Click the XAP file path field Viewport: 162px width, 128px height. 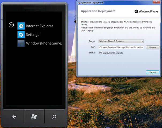point(121,47)
